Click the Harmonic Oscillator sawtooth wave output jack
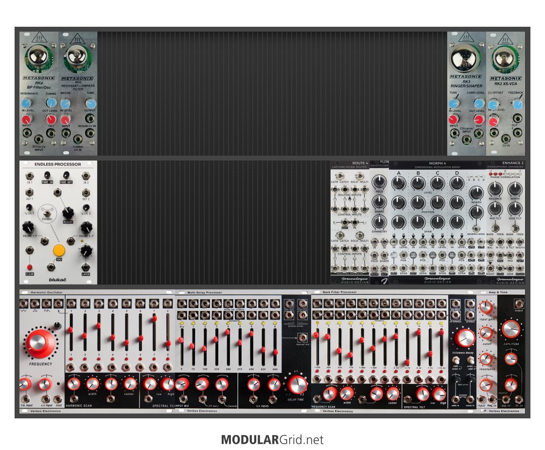 pos(47,304)
